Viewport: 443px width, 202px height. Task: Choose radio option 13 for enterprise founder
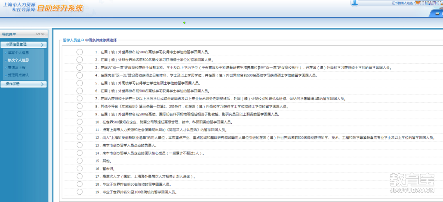pos(80,145)
